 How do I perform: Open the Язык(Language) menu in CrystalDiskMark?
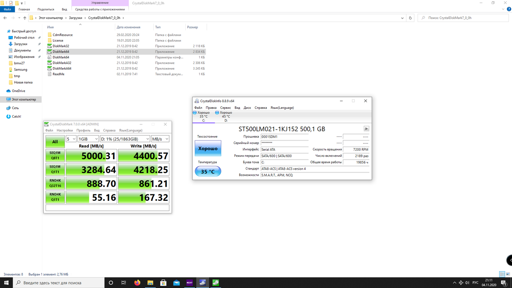[130, 130]
